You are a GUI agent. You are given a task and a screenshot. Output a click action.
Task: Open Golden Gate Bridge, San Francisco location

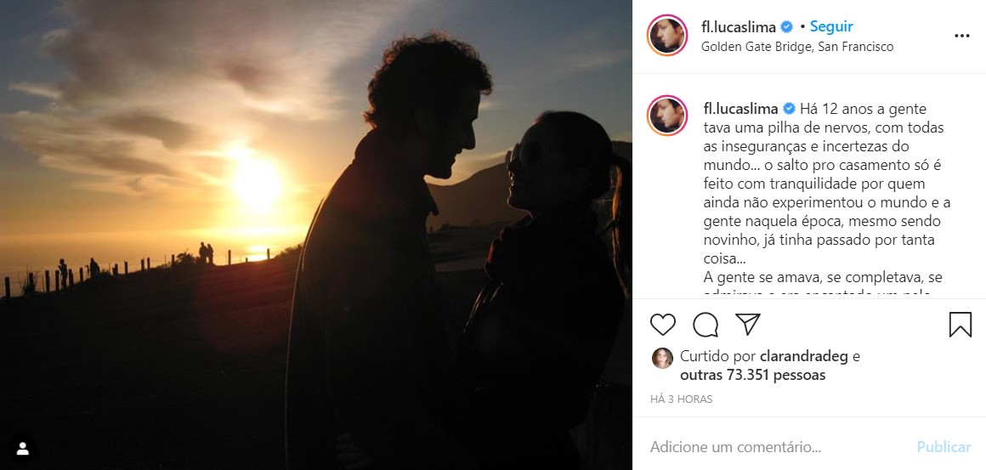pyautogui.click(x=797, y=47)
